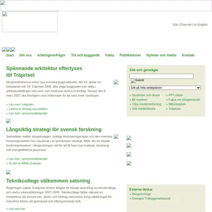Select Nyheter och media in navigation
The image size is (212, 212).
(161, 55)
